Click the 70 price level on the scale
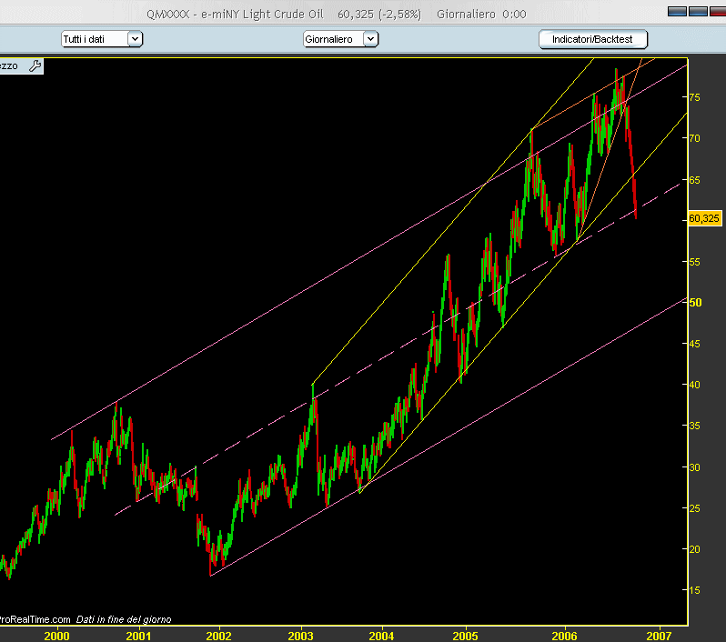 coord(694,138)
